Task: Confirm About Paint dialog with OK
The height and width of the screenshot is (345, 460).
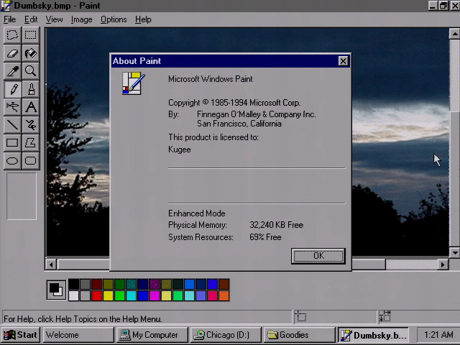Action: (x=318, y=256)
